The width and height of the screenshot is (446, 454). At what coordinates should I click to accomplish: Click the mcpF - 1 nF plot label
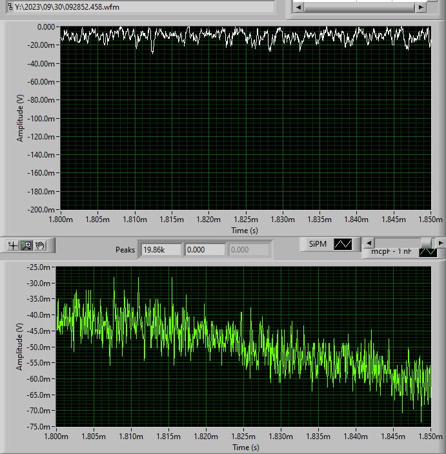click(x=391, y=252)
